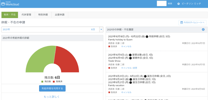Click 有給休暇を利用する button
The height and width of the screenshot is (100, 208).
(x=52, y=88)
